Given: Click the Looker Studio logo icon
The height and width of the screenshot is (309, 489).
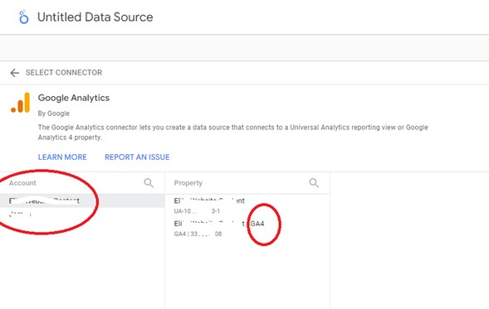Looking at the screenshot, I should coord(24,17).
